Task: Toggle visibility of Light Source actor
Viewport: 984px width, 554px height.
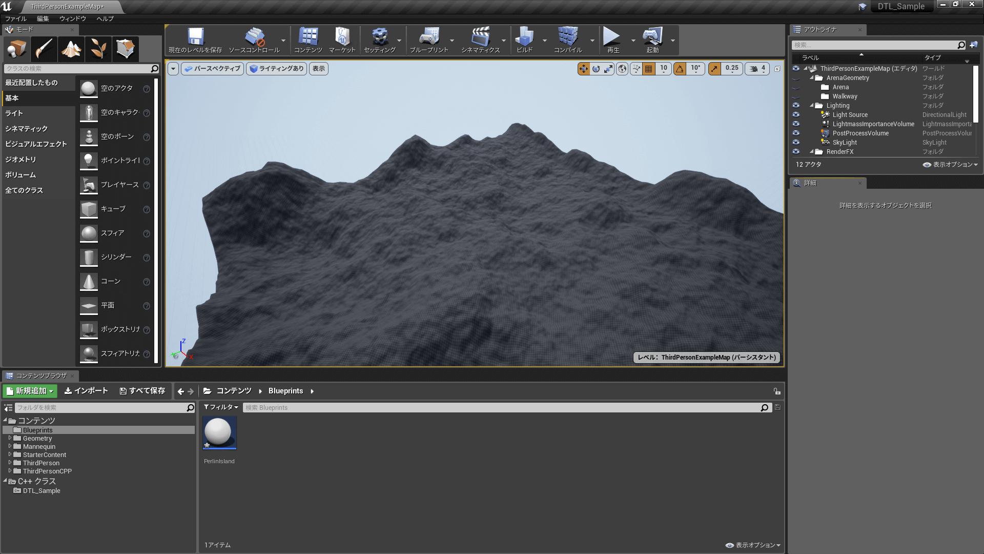Action: pos(796,115)
